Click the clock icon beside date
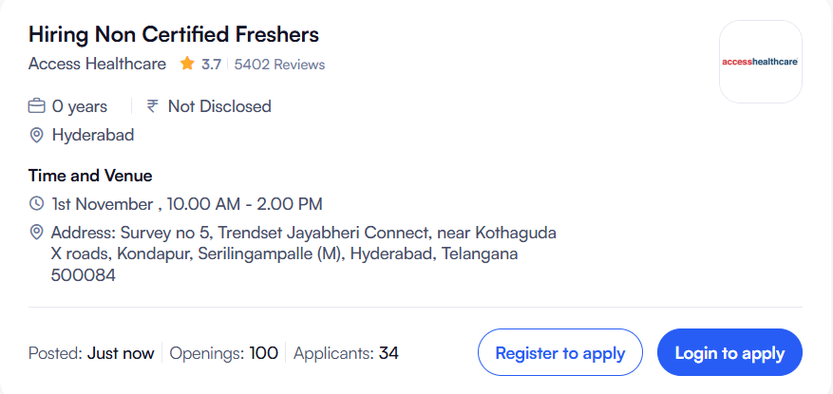The image size is (833, 394). click(x=37, y=204)
